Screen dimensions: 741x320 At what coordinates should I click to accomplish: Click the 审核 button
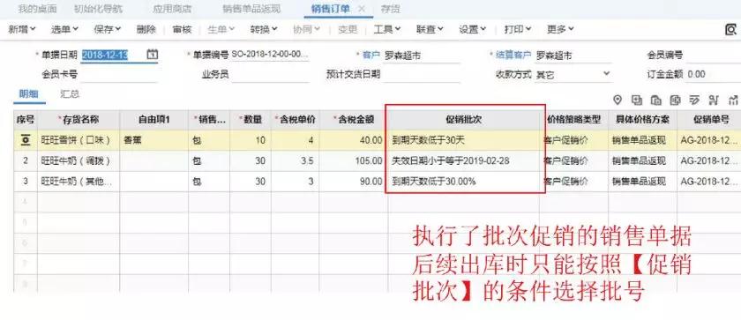182,29
